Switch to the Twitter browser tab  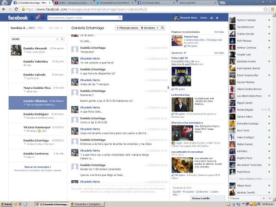115,3
